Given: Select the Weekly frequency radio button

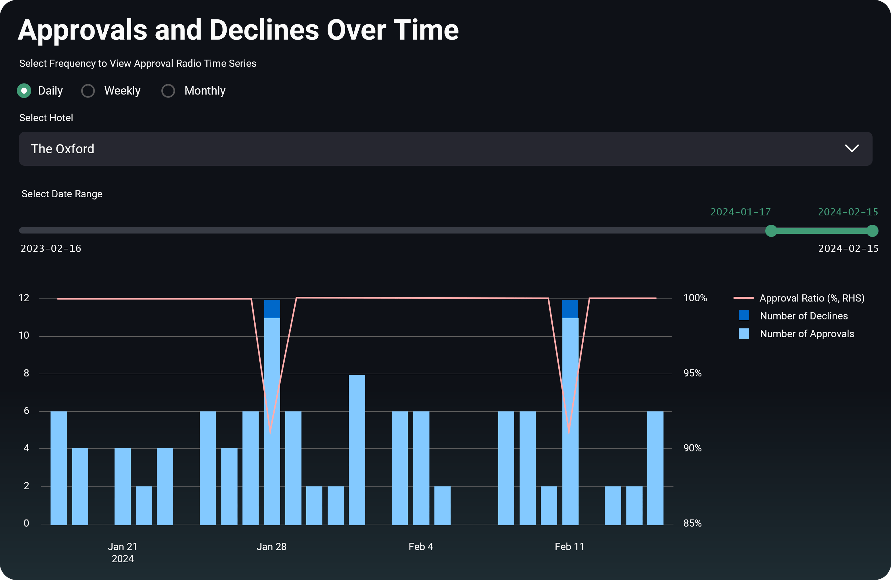Looking at the screenshot, I should [x=88, y=90].
